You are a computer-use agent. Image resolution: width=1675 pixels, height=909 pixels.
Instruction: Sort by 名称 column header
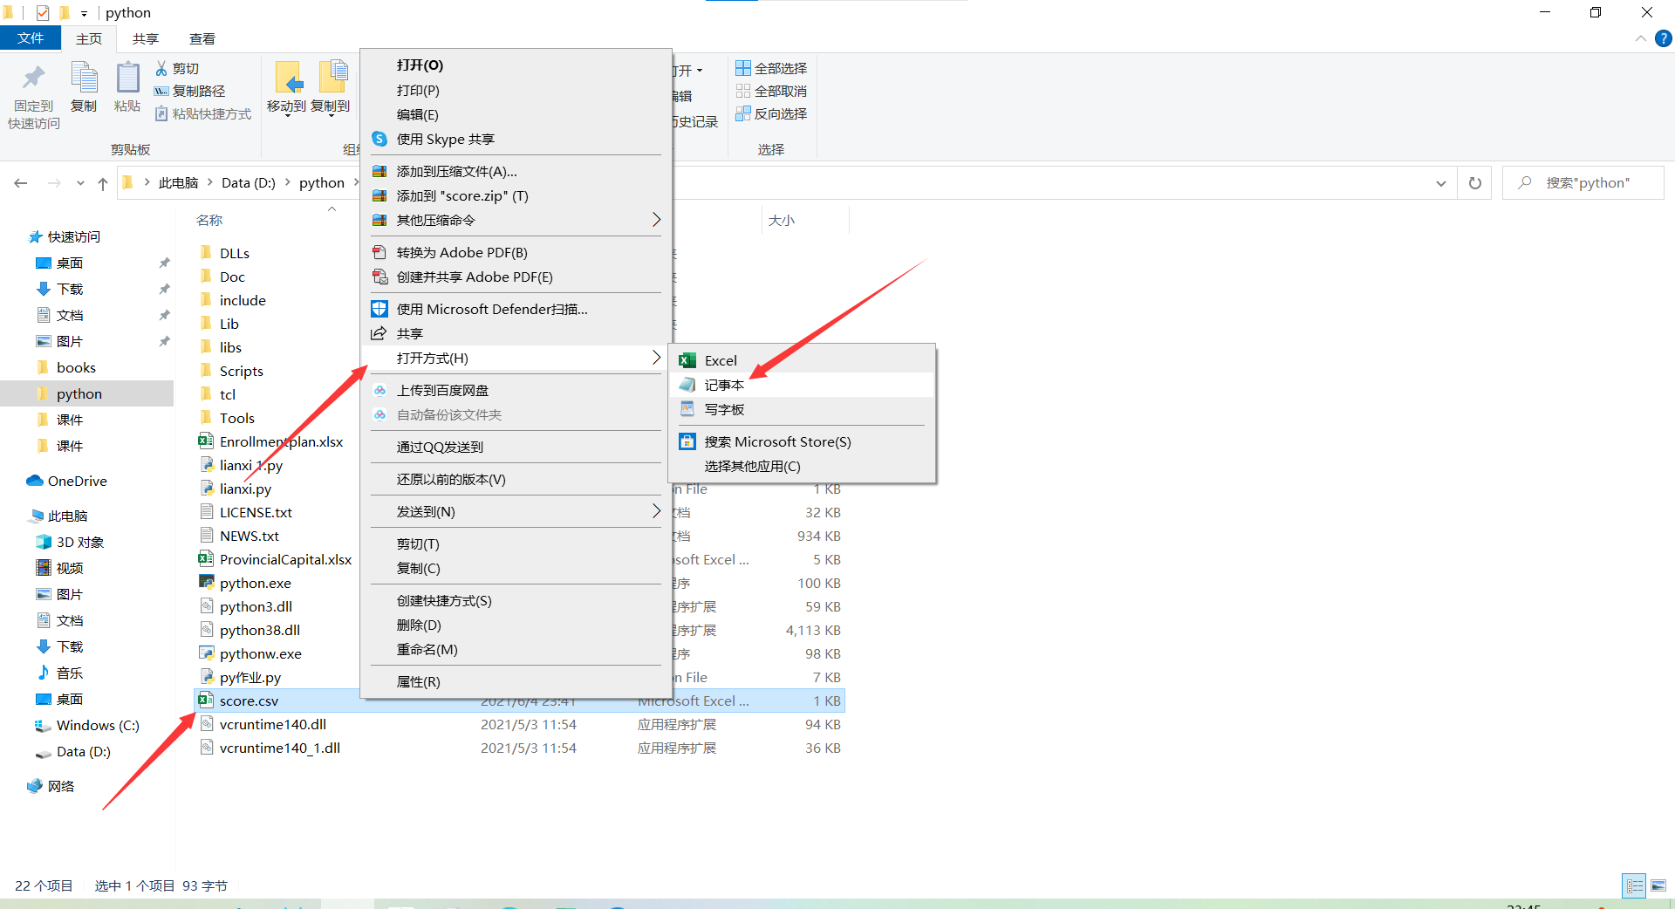point(209,221)
